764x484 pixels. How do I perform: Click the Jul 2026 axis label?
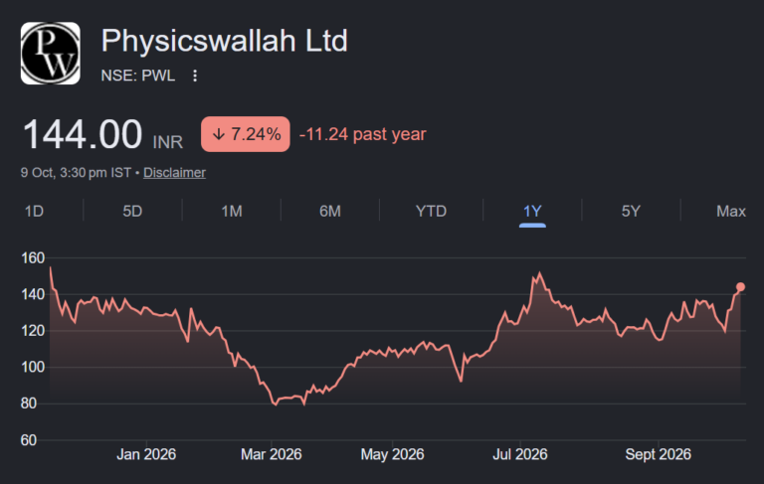click(x=520, y=454)
